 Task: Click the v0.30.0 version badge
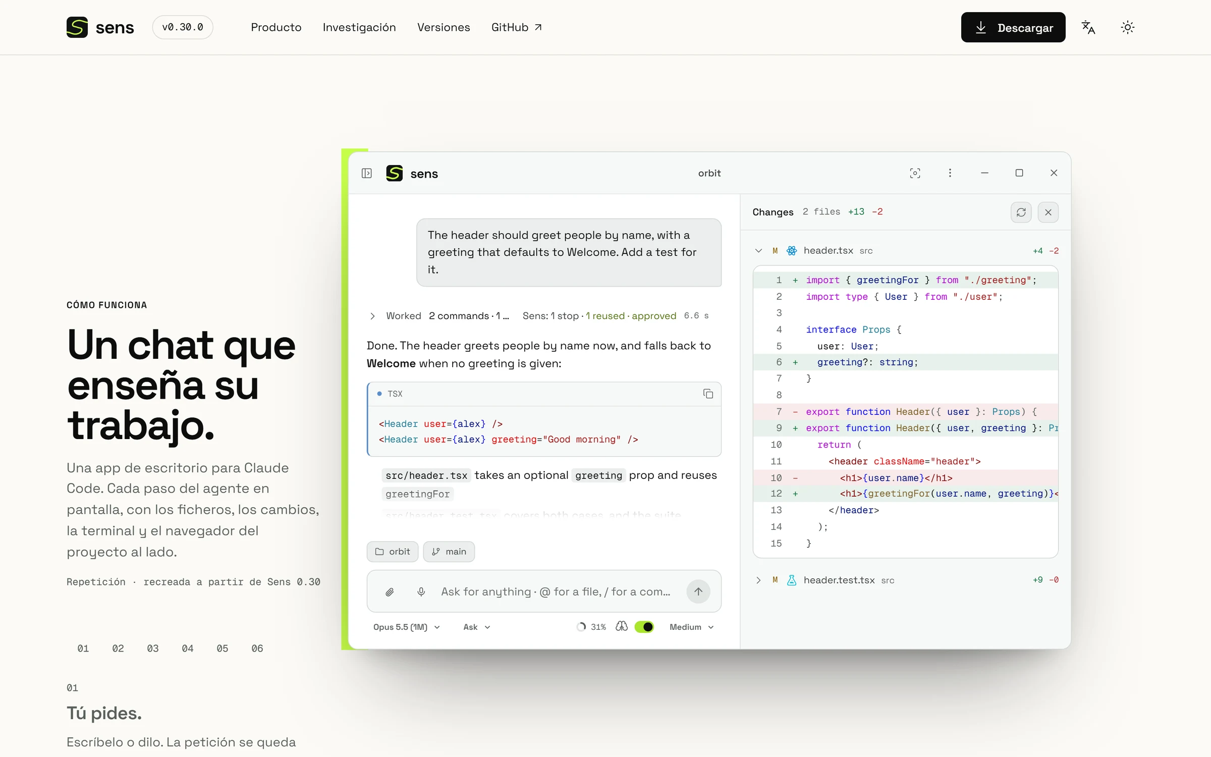pyautogui.click(x=183, y=27)
